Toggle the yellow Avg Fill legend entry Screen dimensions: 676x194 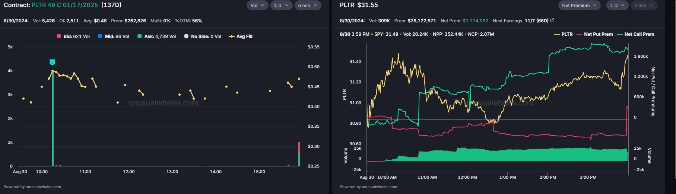coord(241,36)
